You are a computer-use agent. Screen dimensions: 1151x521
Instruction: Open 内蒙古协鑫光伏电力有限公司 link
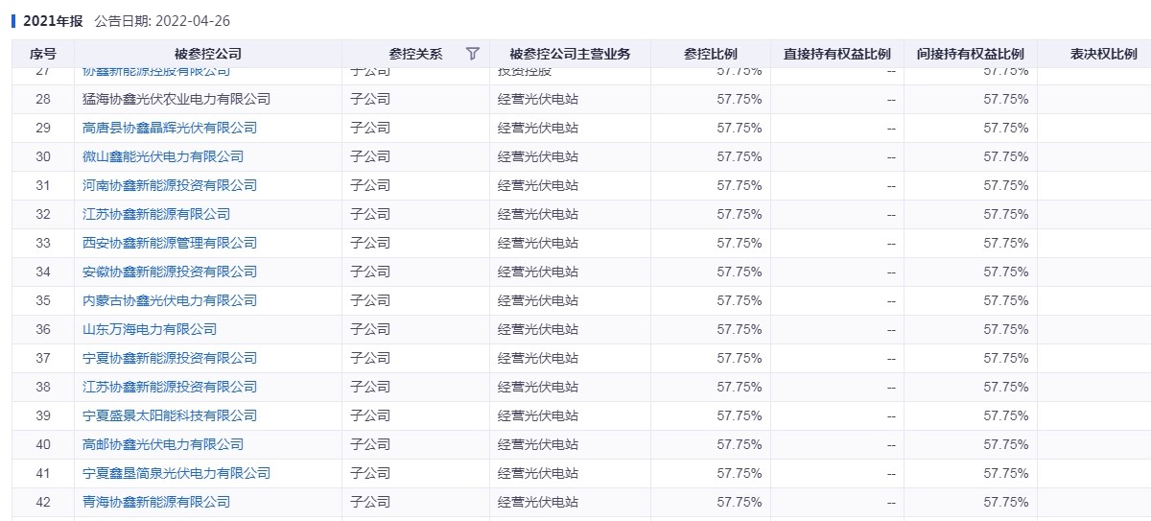[170, 300]
